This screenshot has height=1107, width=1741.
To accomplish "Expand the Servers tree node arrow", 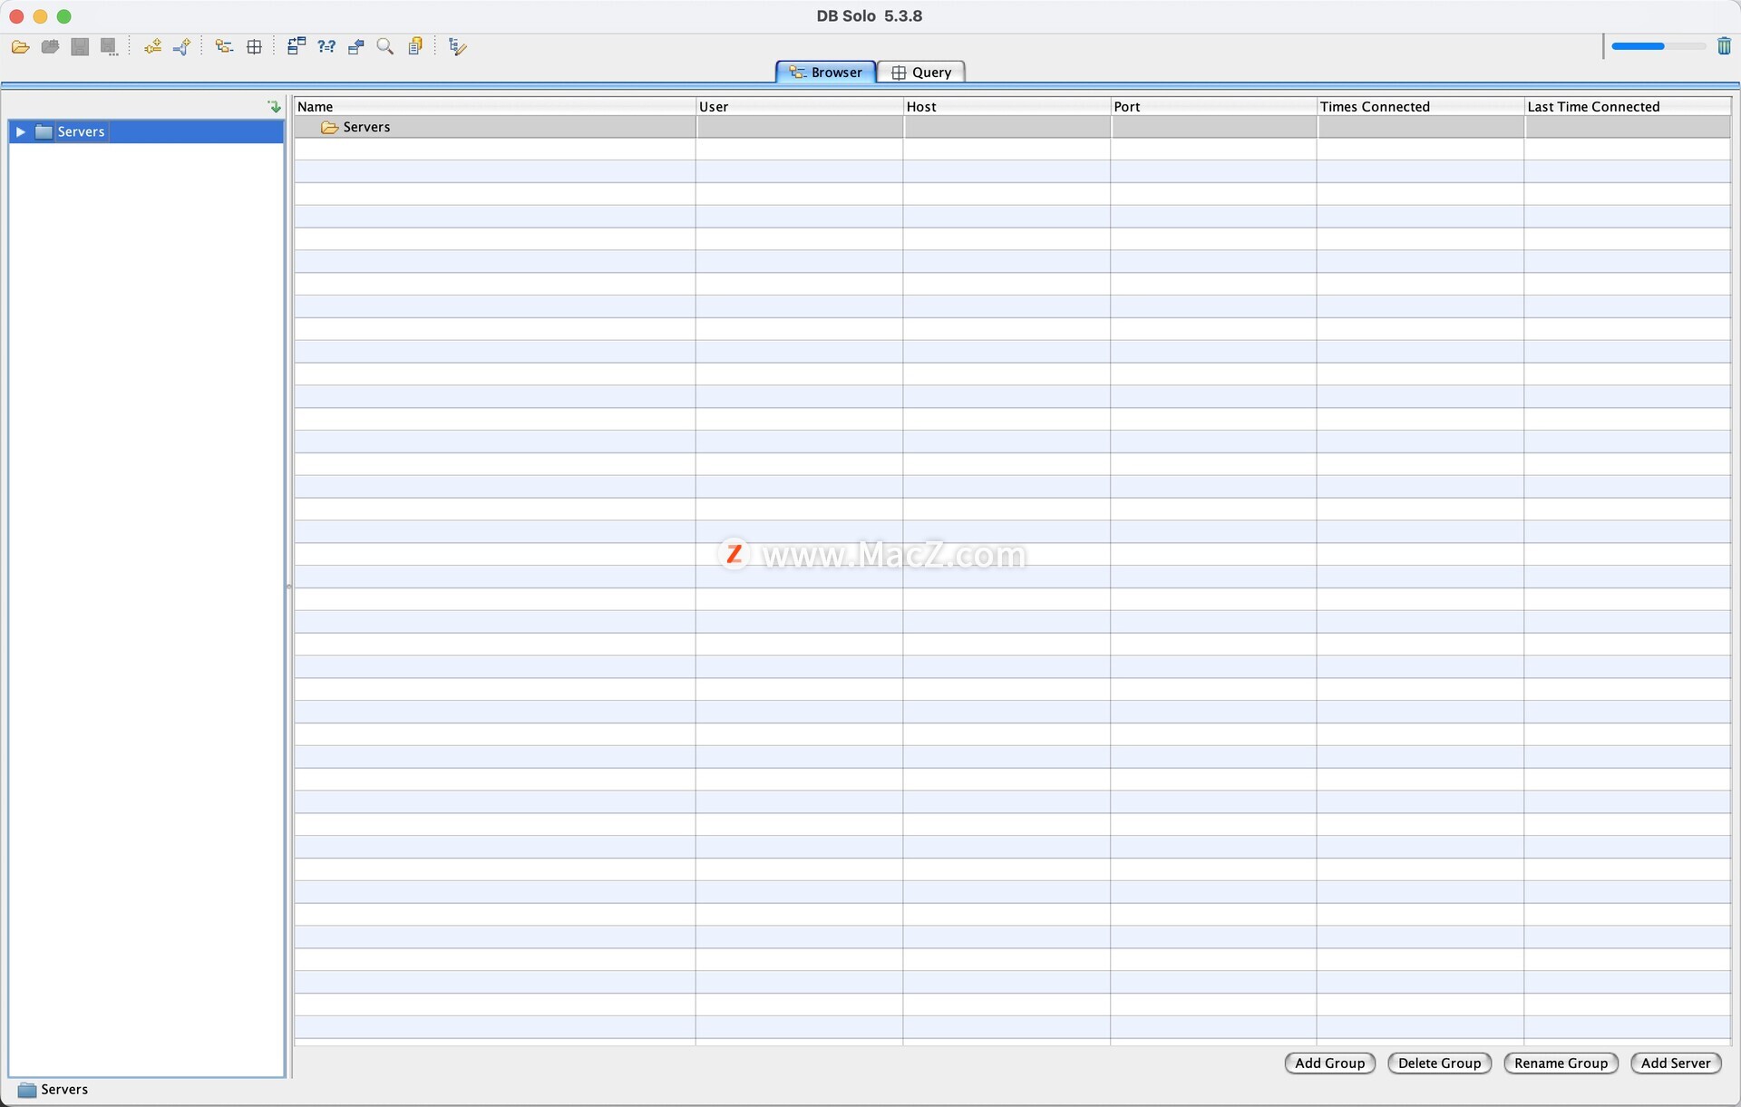I will point(20,132).
